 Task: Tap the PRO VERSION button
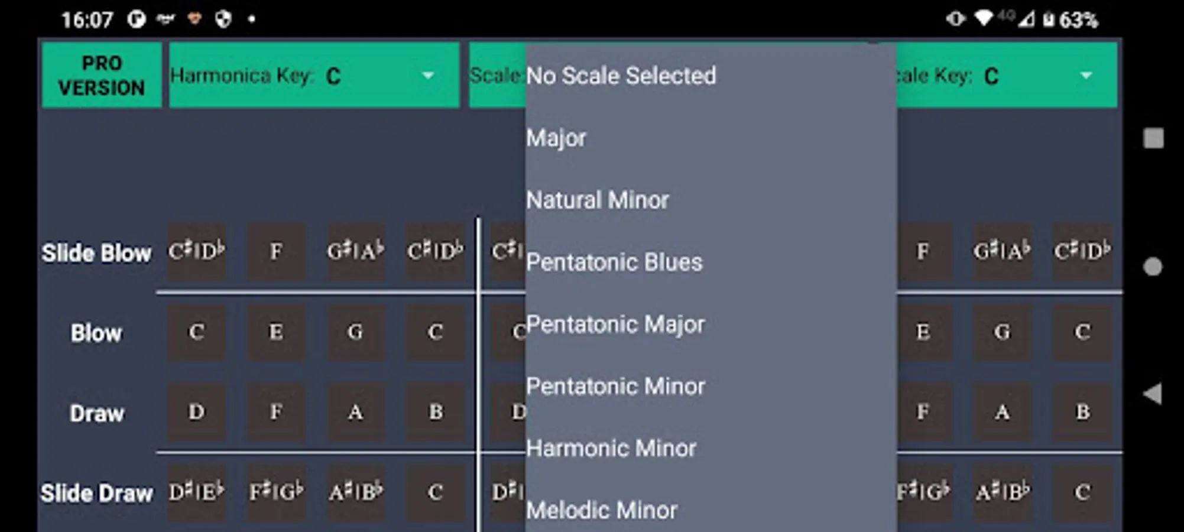click(x=102, y=76)
